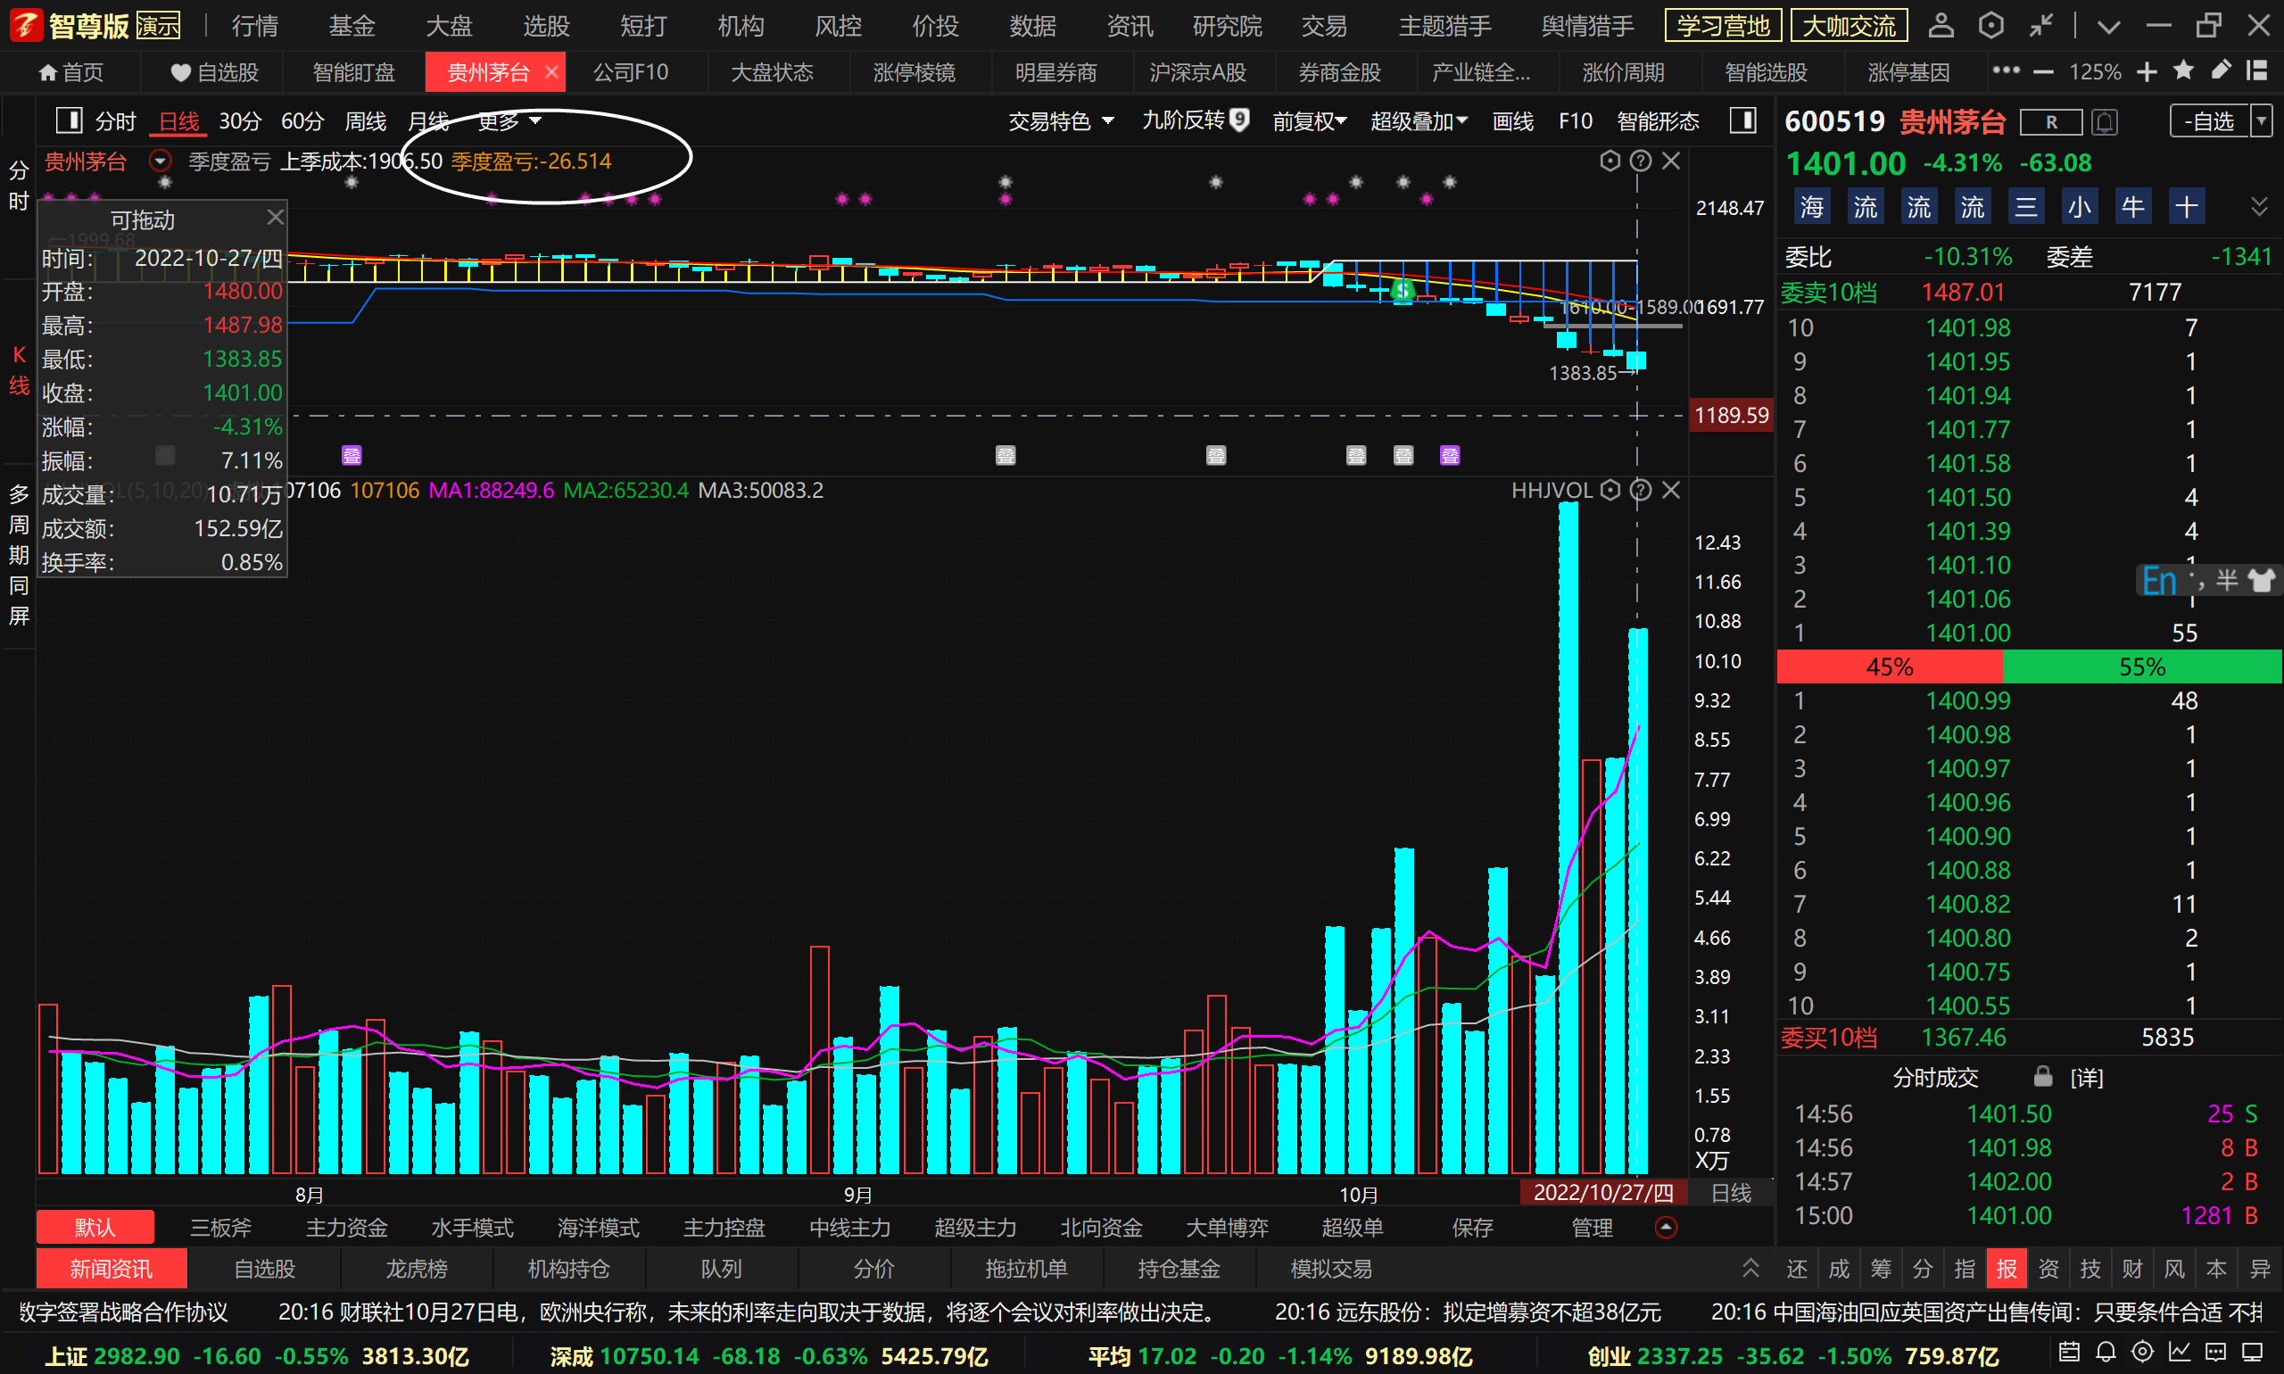
Task: Toggle 画线 drawing mode
Action: pos(1513,121)
